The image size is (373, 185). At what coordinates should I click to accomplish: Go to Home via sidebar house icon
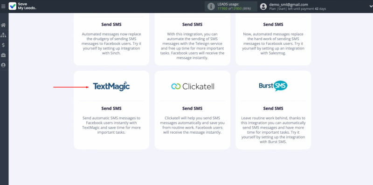(3, 25)
